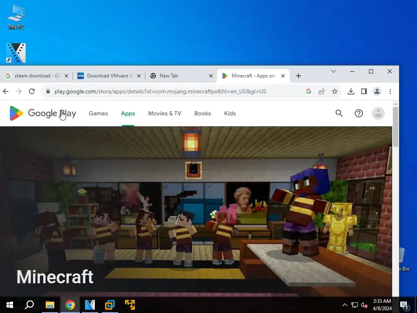Open Movies & TV section
417x313 pixels.
(x=165, y=113)
